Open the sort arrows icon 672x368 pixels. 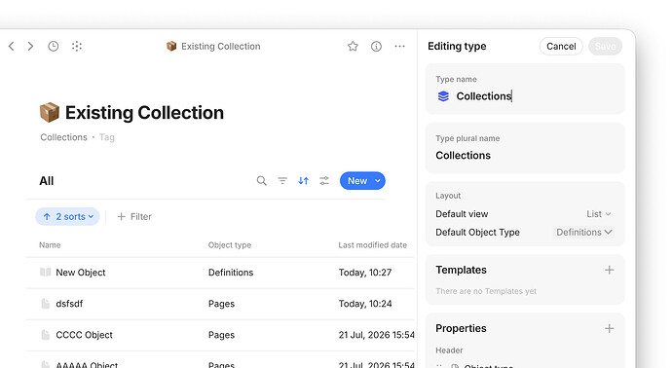[304, 181]
